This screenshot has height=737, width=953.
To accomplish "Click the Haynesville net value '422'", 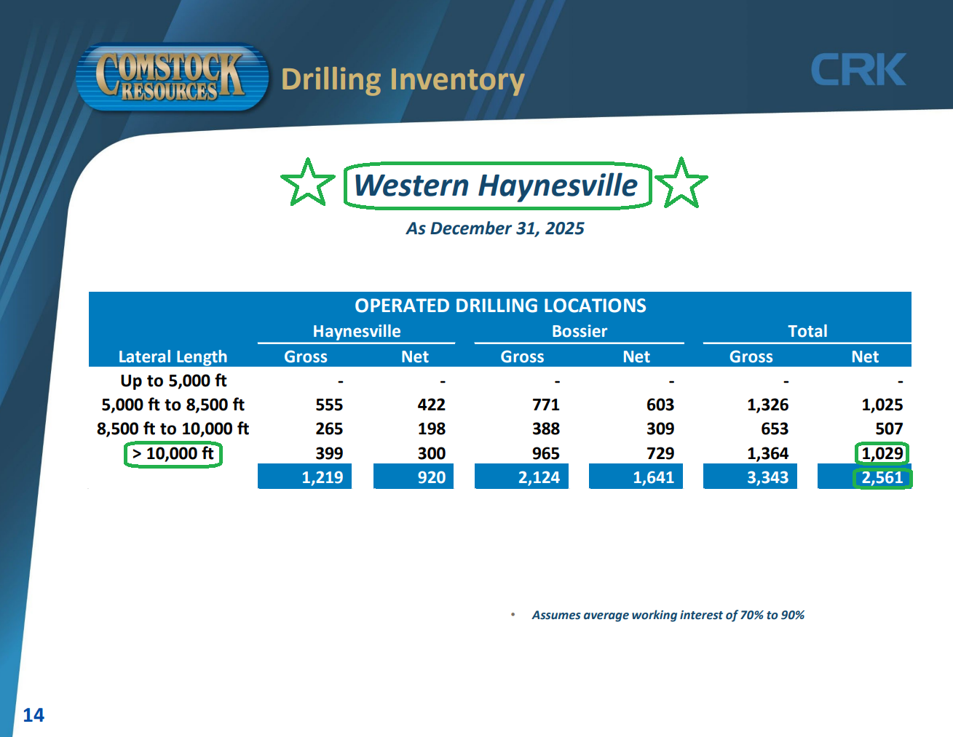I will 432,405.
